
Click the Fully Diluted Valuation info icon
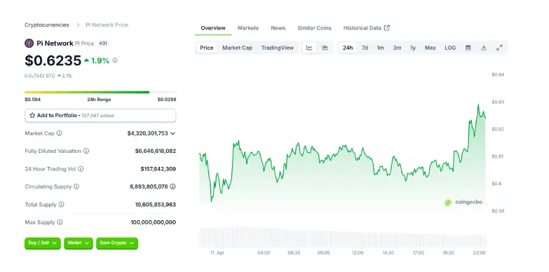tap(86, 151)
